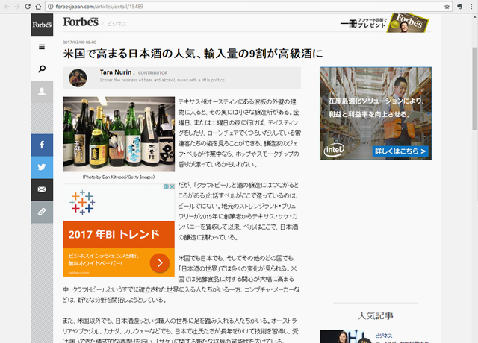Click the browser reload button
Screen dimensions: 478x343
[28, 6]
